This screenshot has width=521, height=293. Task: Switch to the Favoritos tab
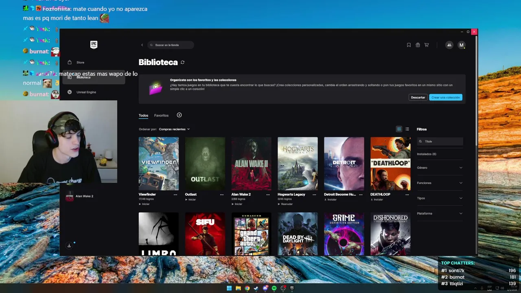click(x=161, y=116)
